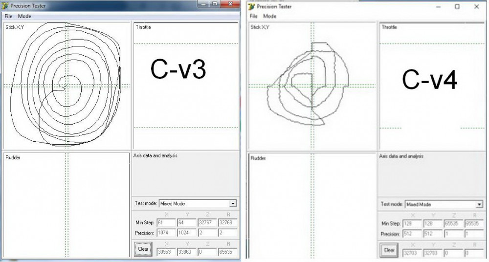Click the Stick X,Y plot in the left window
Screen dimensions: 489x262
tap(67, 86)
